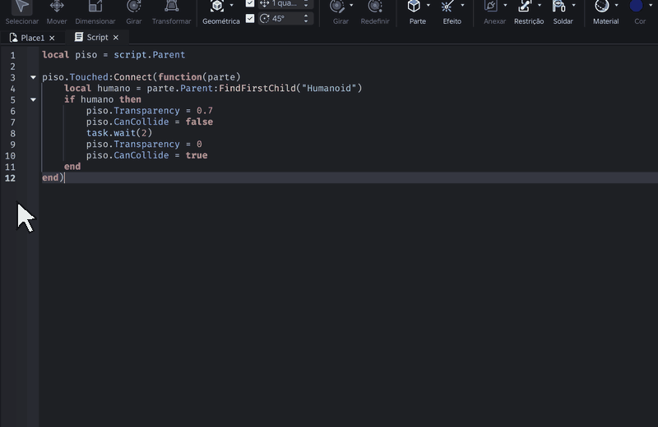Click "FindFirstChild" on line 4

[x=257, y=88]
